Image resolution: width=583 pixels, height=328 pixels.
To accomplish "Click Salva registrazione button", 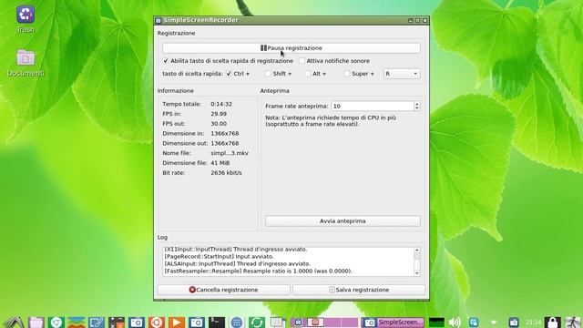I will (x=359, y=290).
